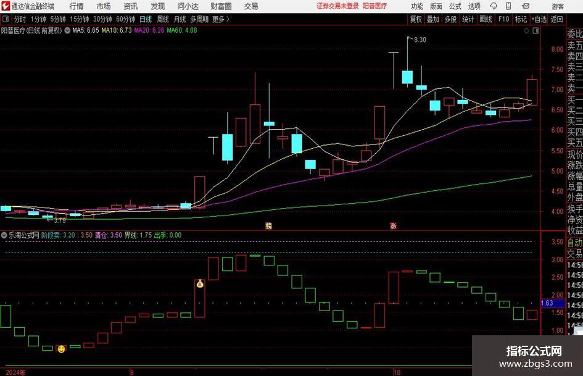Click the MA5: 6.65 indicator value
583x376 pixels.
pyautogui.click(x=86, y=30)
